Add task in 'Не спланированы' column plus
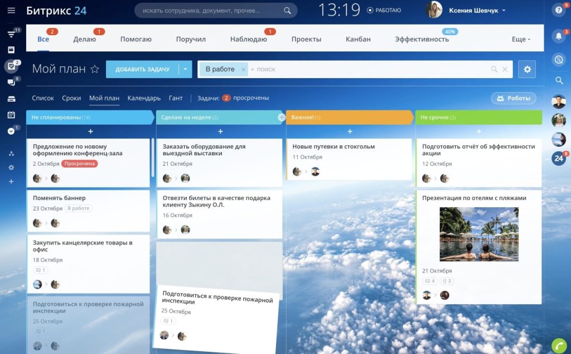This screenshot has height=354, width=571. pos(91,131)
